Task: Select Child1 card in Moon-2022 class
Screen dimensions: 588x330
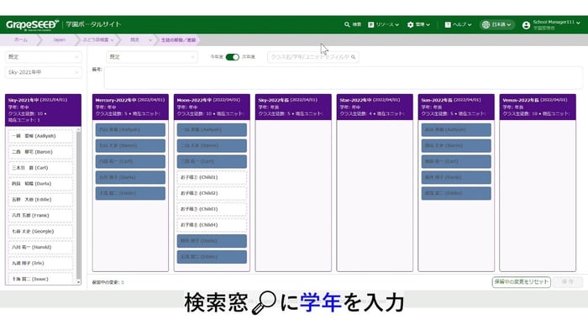Action: coord(212,177)
